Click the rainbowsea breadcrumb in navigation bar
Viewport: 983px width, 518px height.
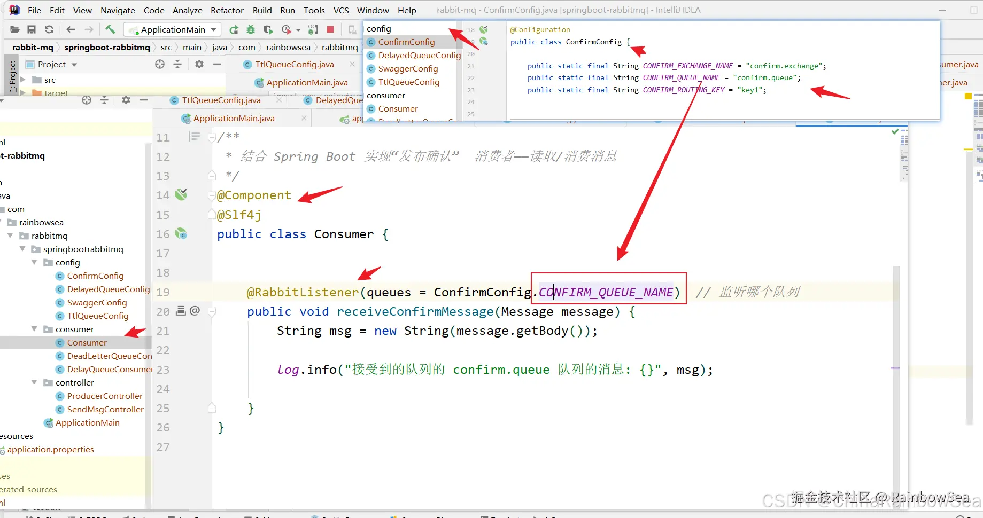288,47
